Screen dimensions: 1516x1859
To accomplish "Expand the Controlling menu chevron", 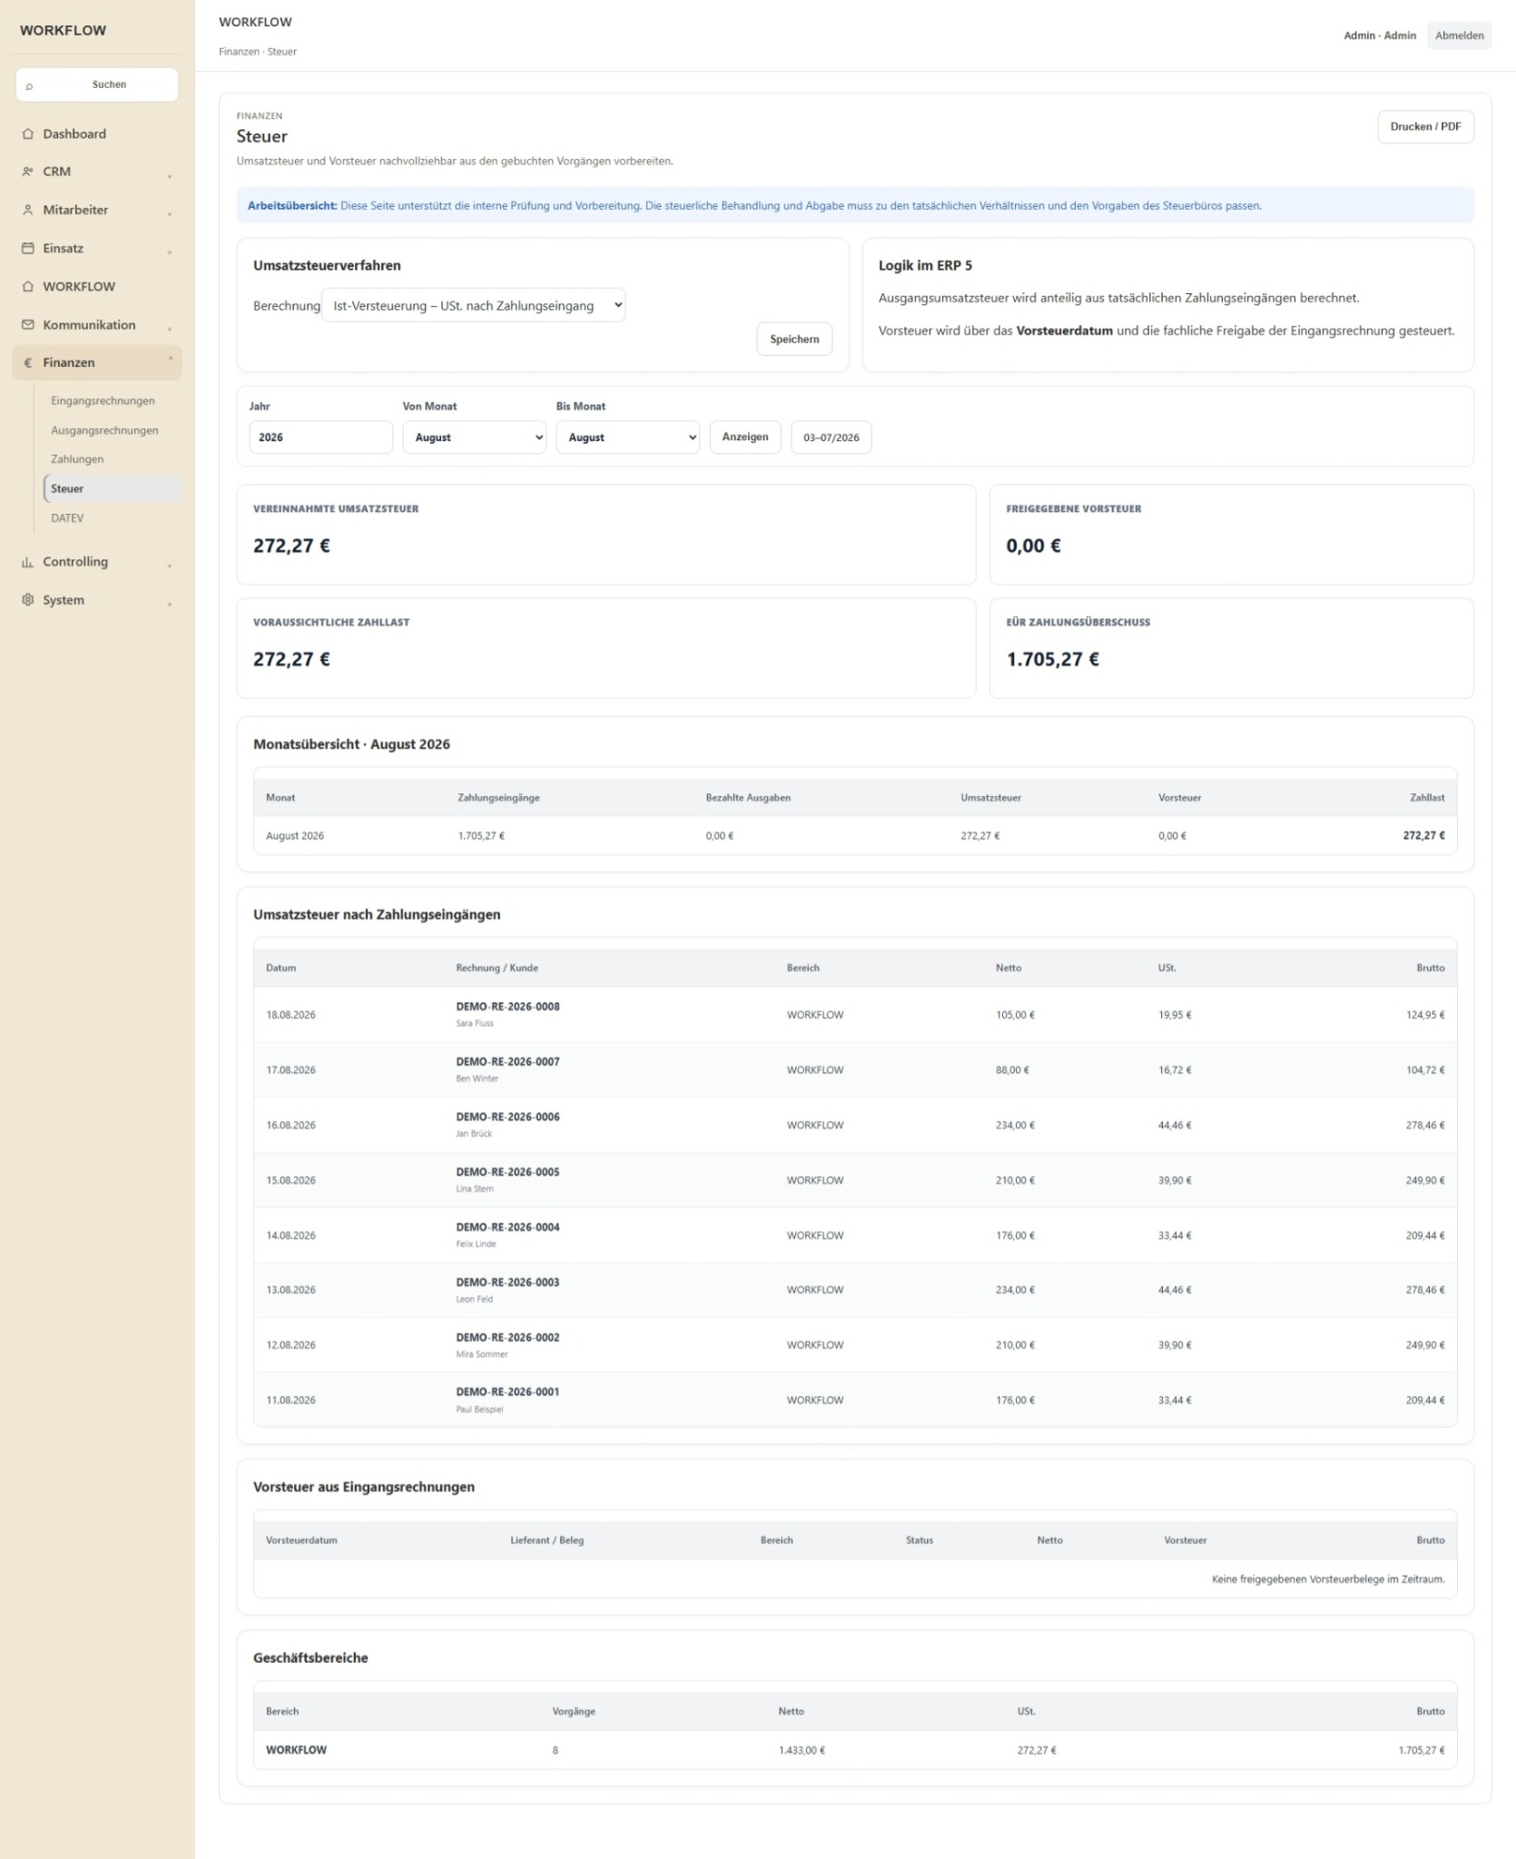I will [170, 566].
